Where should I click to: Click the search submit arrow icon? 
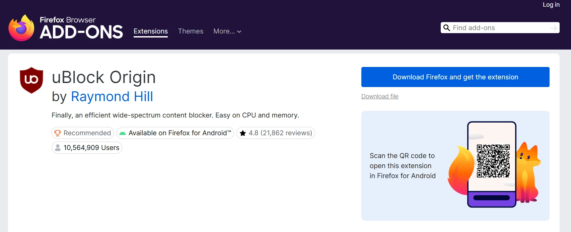coord(554,28)
